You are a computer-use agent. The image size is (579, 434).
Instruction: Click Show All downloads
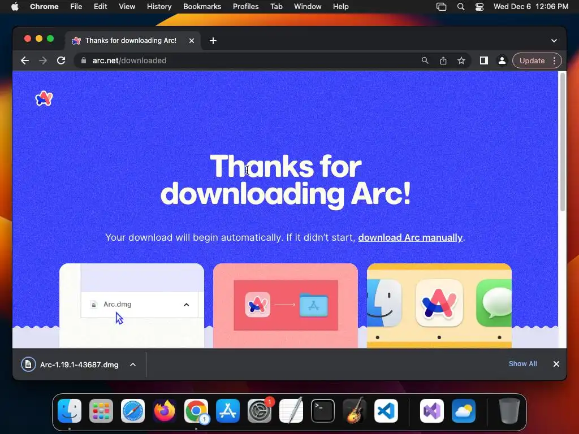coord(523,364)
